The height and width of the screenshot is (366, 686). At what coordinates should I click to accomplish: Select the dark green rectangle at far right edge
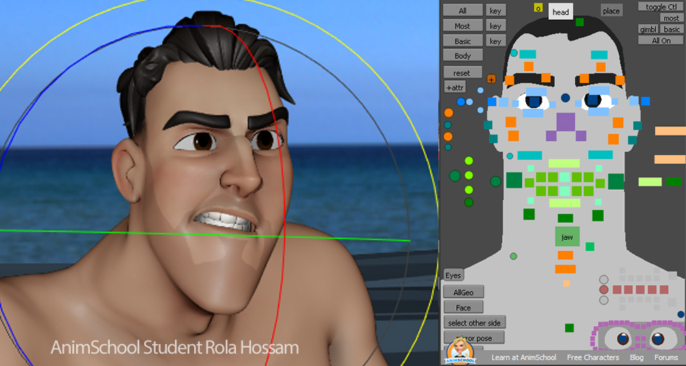(x=674, y=182)
